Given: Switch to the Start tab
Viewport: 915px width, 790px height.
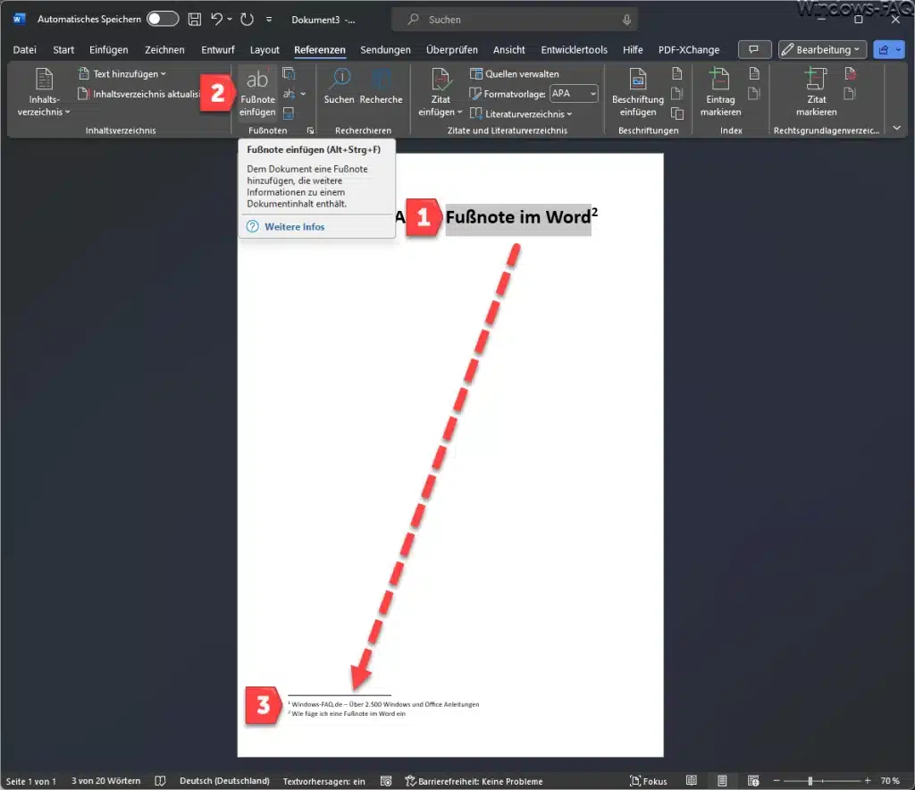Looking at the screenshot, I should [x=63, y=49].
